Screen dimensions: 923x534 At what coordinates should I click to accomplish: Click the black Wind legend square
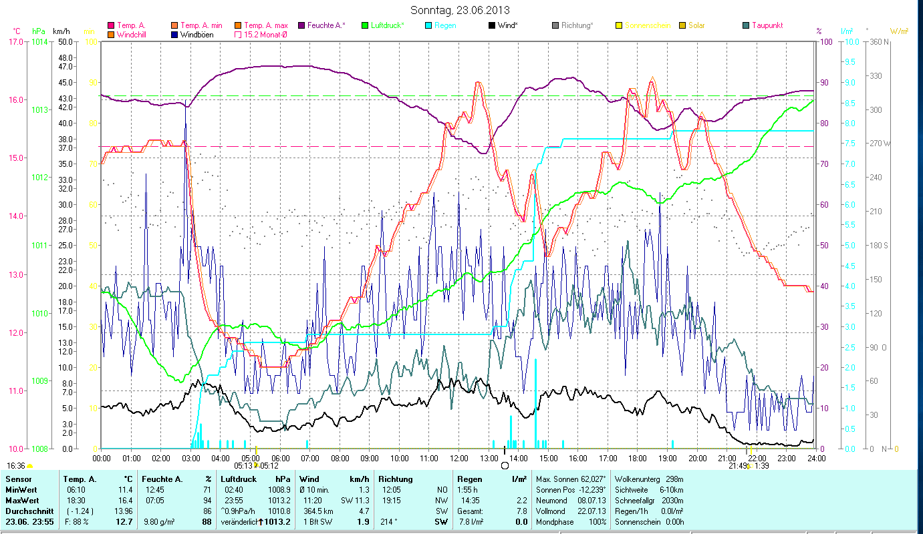(492, 25)
